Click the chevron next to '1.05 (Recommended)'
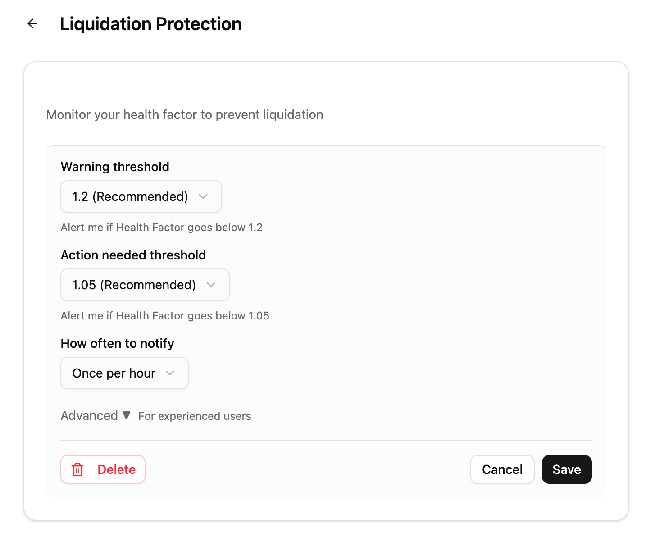655x546 pixels. [211, 285]
